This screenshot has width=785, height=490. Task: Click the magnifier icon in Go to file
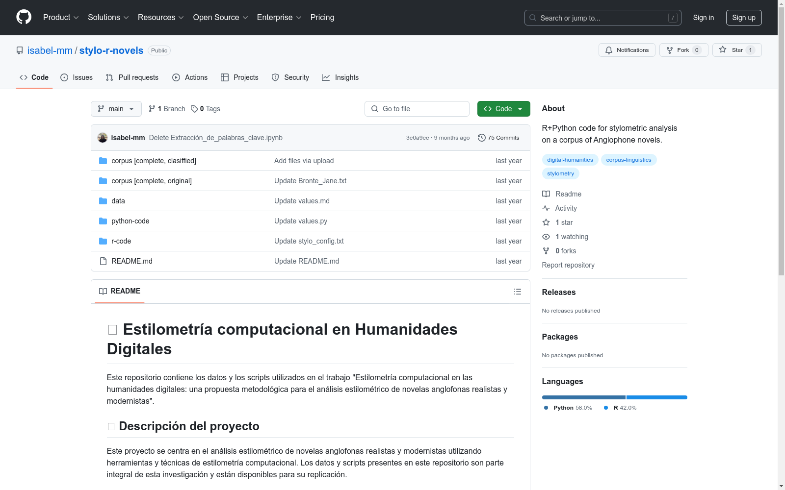[375, 109]
